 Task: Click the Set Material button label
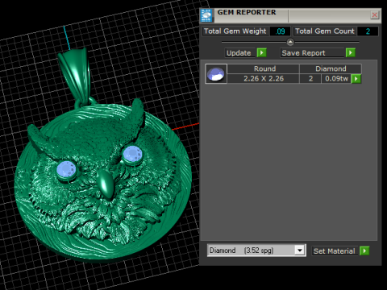pos(334,251)
